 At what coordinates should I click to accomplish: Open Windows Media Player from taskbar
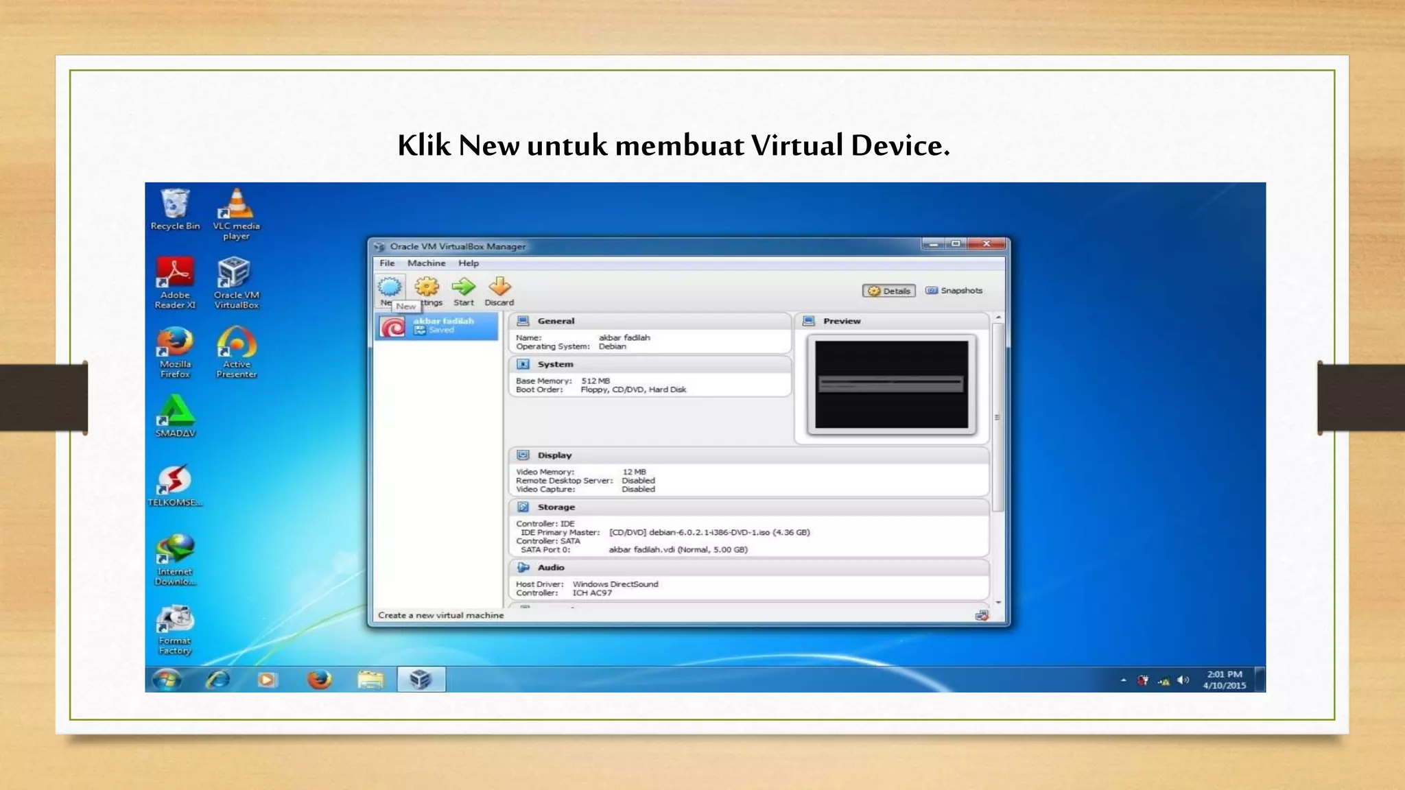pos(267,680)
